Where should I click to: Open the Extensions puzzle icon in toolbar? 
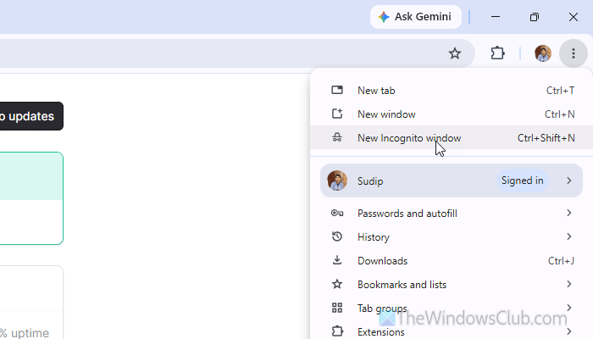point(498,53)
